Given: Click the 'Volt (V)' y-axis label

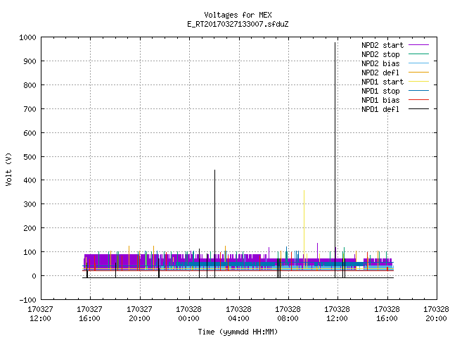Looking at the screenshot, I should (8, 169).
